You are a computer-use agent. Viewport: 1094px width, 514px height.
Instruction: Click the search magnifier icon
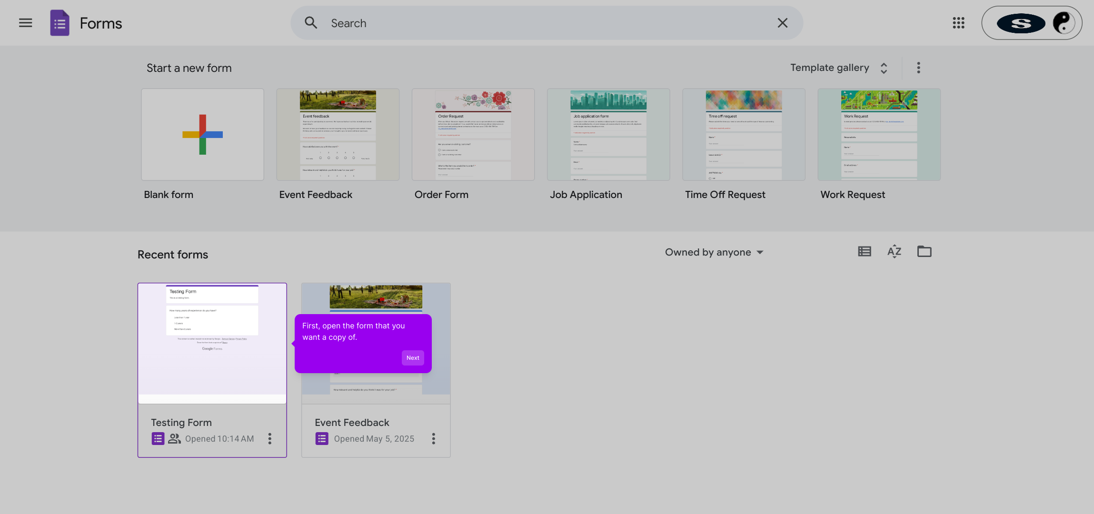pos(311,23)
